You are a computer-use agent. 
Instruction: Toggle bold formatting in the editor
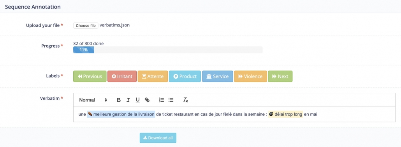click(x=119, y=100)
